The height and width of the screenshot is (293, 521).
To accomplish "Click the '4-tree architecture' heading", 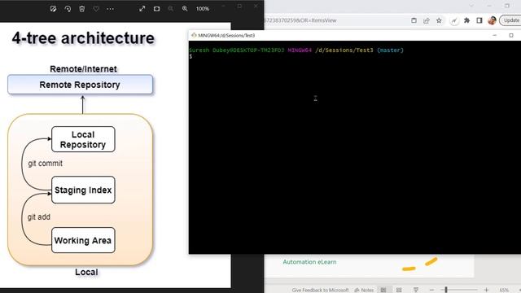I will pos(83,38).
